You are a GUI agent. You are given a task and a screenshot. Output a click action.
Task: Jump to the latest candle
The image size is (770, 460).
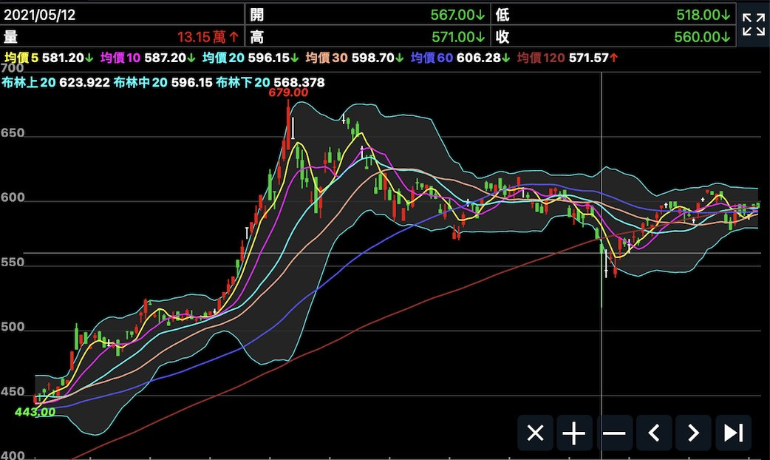[x=733, y=433]
